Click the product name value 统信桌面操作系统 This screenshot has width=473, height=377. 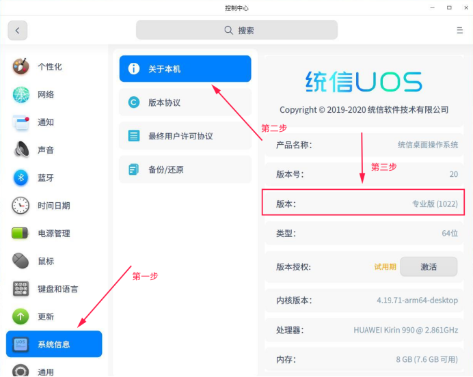[428, 145]
